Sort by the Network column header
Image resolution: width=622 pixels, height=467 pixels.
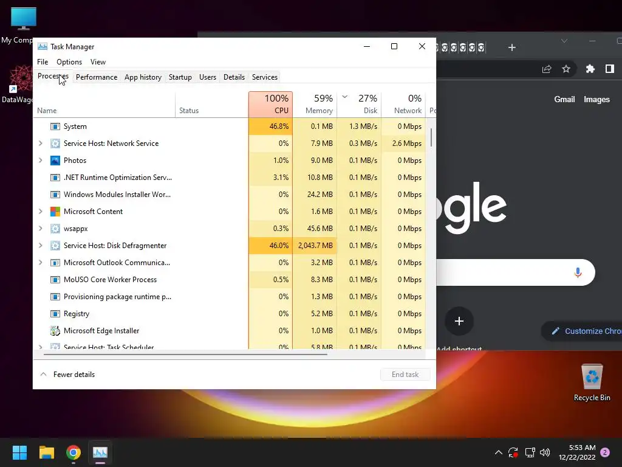(404, 105)
